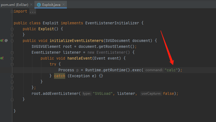Viewport: 216px width, 122px height.
Task: Click the Java class icon on Exploit.java tab
Action: point(39,5)
